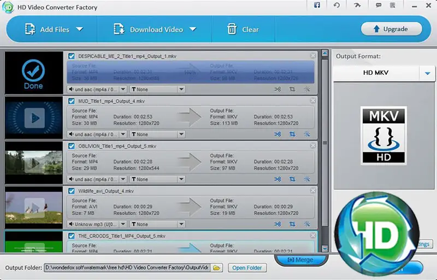437x280 pixels.
Task: Click the effects icon for OBLIVION_Title1 row
Action: 307,179
